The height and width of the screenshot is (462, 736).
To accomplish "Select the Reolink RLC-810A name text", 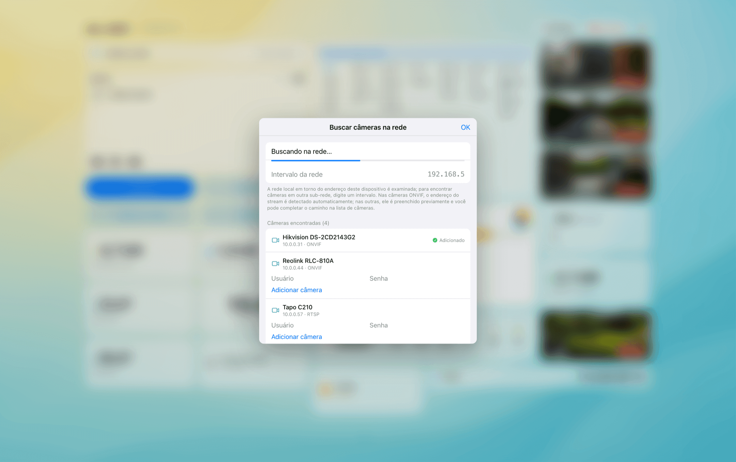I will click(x=308, y=261).
